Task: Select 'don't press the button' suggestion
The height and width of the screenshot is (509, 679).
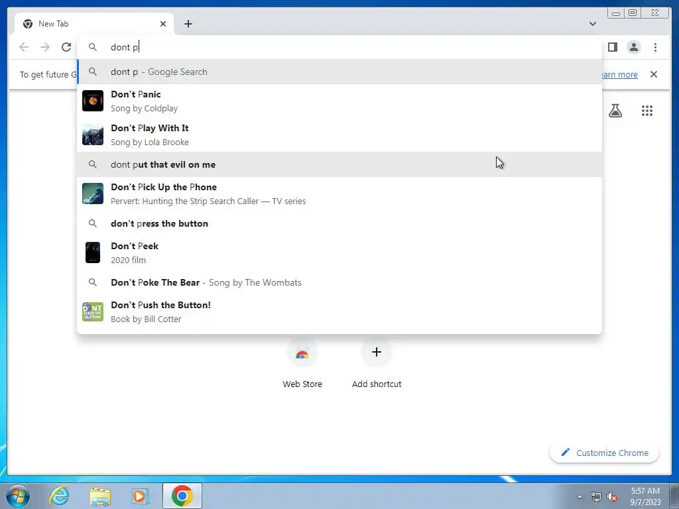Action: coord(339,223)
